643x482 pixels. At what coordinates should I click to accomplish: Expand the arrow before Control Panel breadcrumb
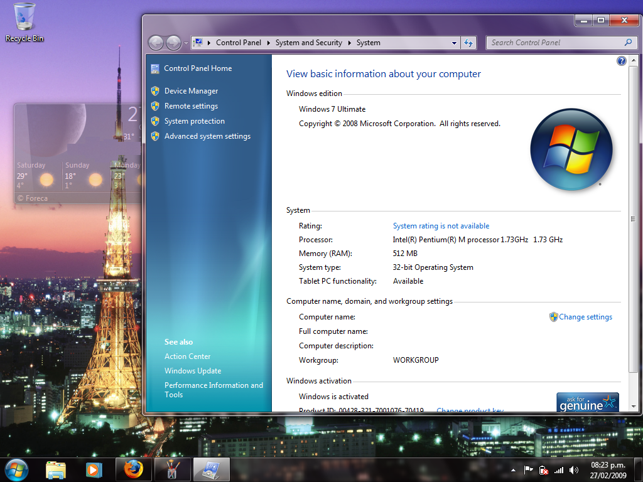[x=209, y=43]
